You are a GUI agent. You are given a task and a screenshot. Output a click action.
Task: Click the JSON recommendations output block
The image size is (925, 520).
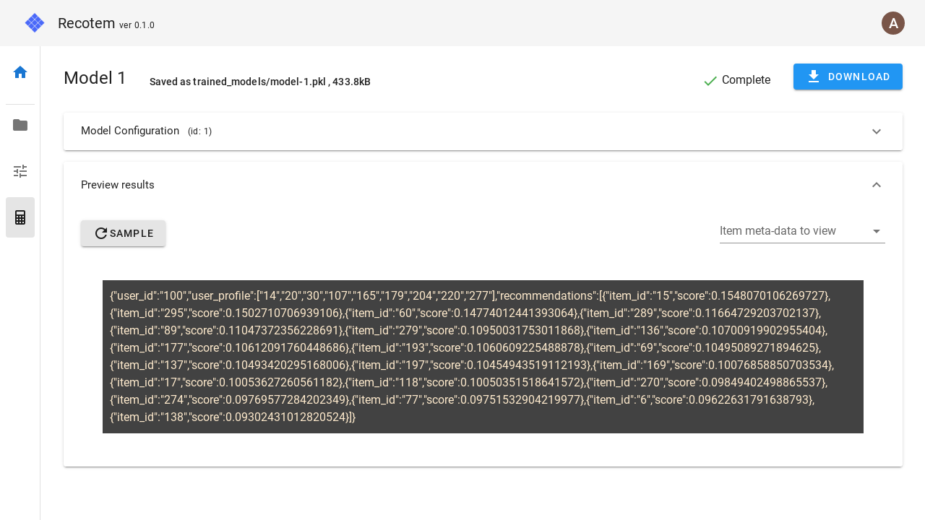[483, 357]
